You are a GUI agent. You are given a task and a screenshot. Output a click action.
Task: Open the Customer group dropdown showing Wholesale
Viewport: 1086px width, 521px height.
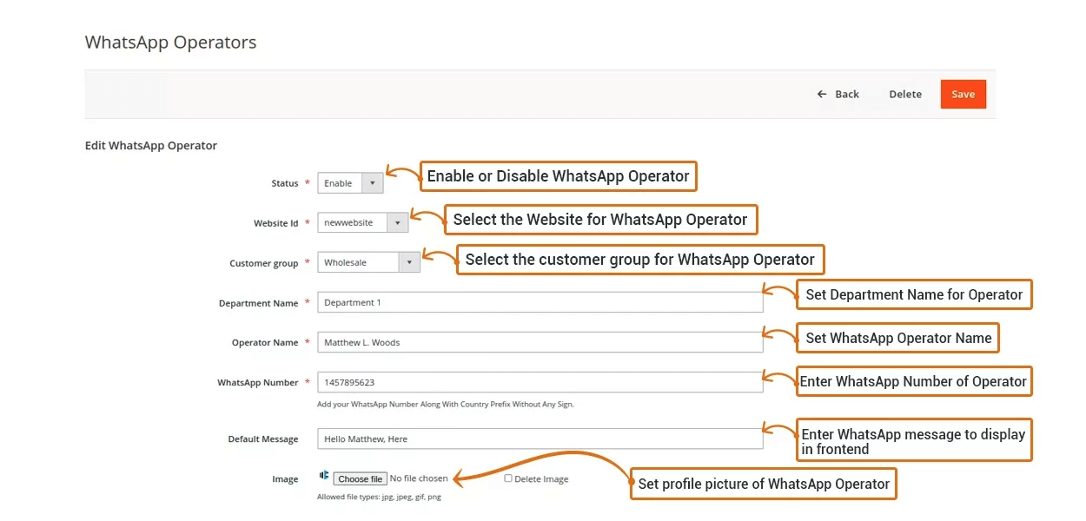click(x=368, y=262)
